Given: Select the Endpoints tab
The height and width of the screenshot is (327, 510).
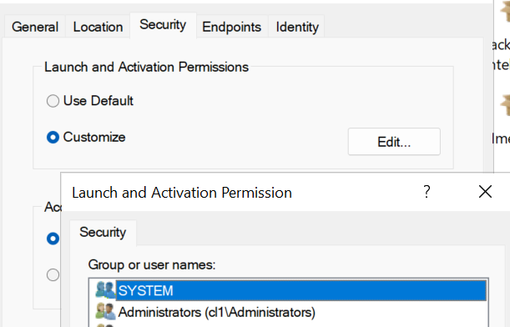Looking at the screenshot, I should pyautogui.click(x=231, y=27).
